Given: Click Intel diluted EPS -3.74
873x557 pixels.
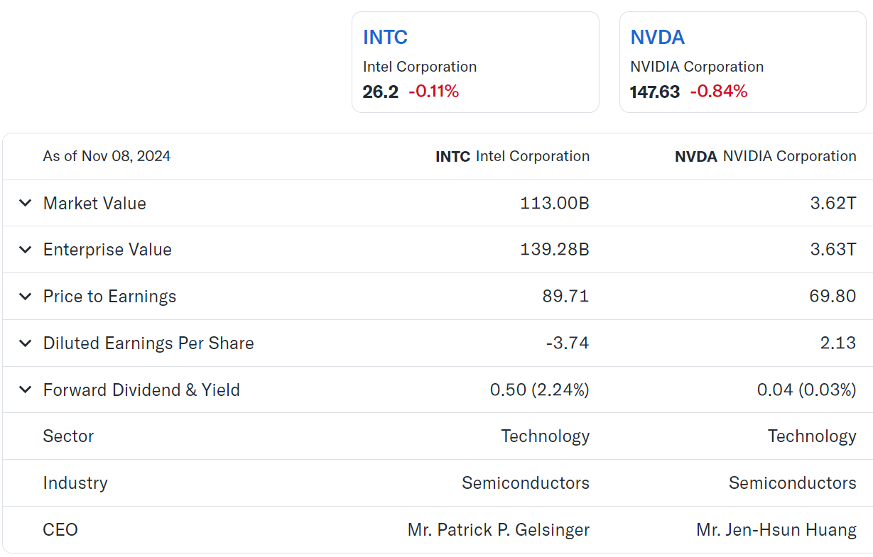Looking at the screenshot, I should pos(568,343).
